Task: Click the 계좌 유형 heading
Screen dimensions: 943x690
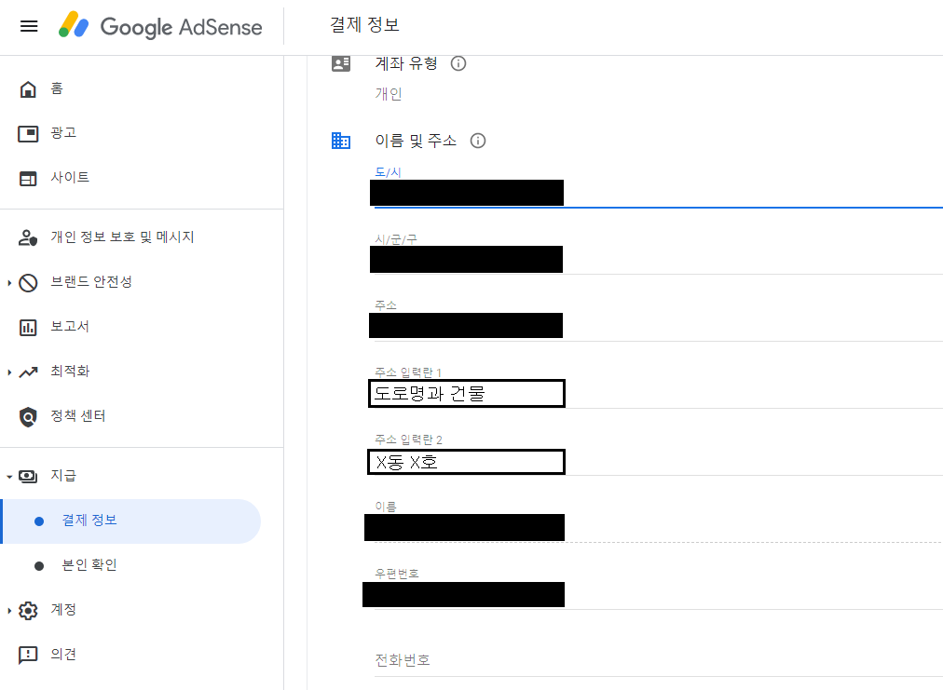Action: coord(406,63)
